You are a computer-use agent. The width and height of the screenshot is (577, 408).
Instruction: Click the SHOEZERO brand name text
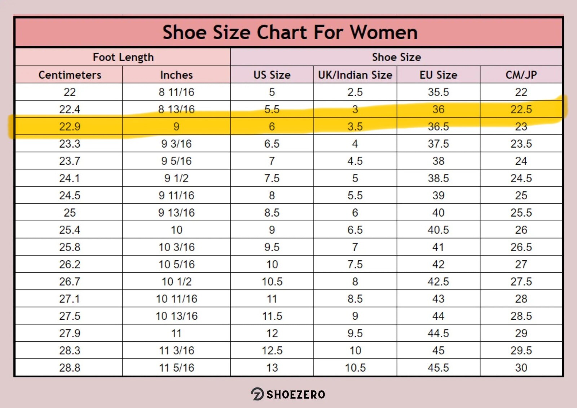(x=296, y=394)
